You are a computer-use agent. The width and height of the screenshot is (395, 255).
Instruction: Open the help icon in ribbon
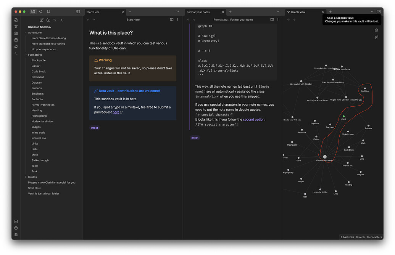[16, 228]
